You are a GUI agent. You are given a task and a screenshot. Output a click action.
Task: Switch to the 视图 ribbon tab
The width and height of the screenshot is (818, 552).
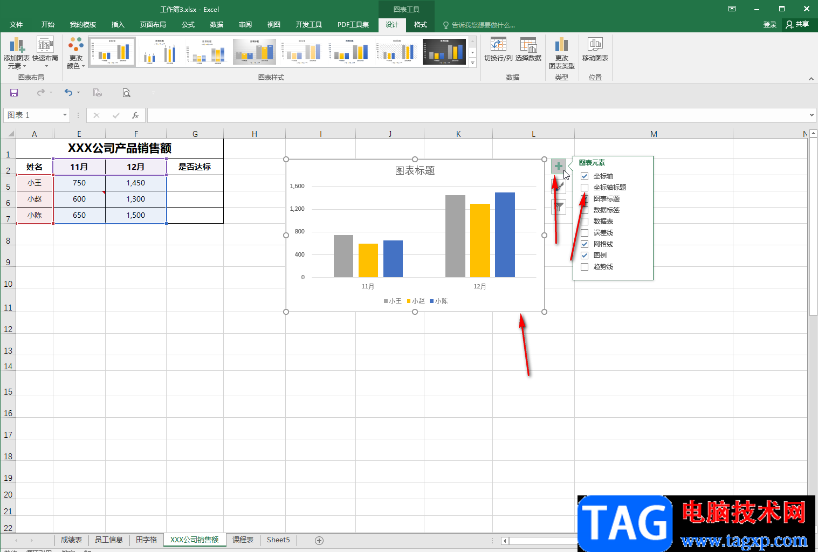[273, 25]
